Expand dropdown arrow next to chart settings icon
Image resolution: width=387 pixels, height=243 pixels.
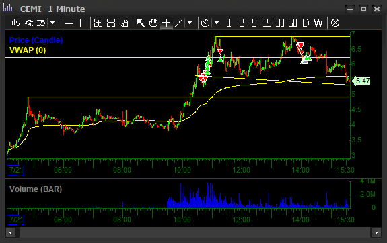(x=52, y=23)
